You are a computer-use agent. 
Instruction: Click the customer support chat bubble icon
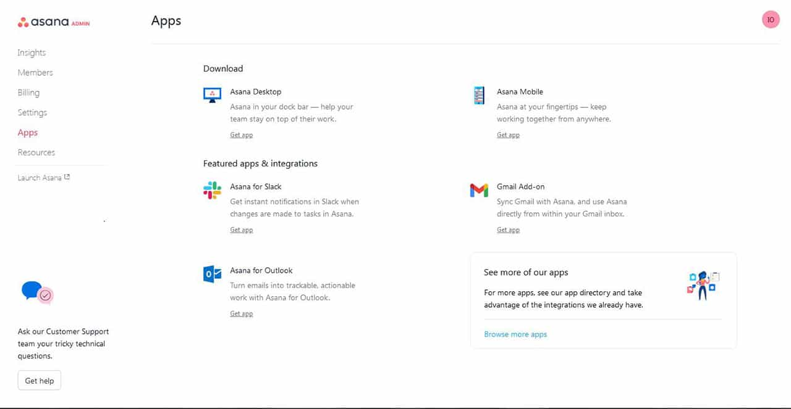pos(37,292)
